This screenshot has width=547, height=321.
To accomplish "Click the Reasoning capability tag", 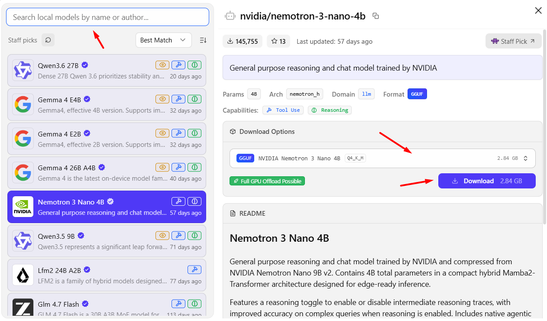I will (330, 110).
